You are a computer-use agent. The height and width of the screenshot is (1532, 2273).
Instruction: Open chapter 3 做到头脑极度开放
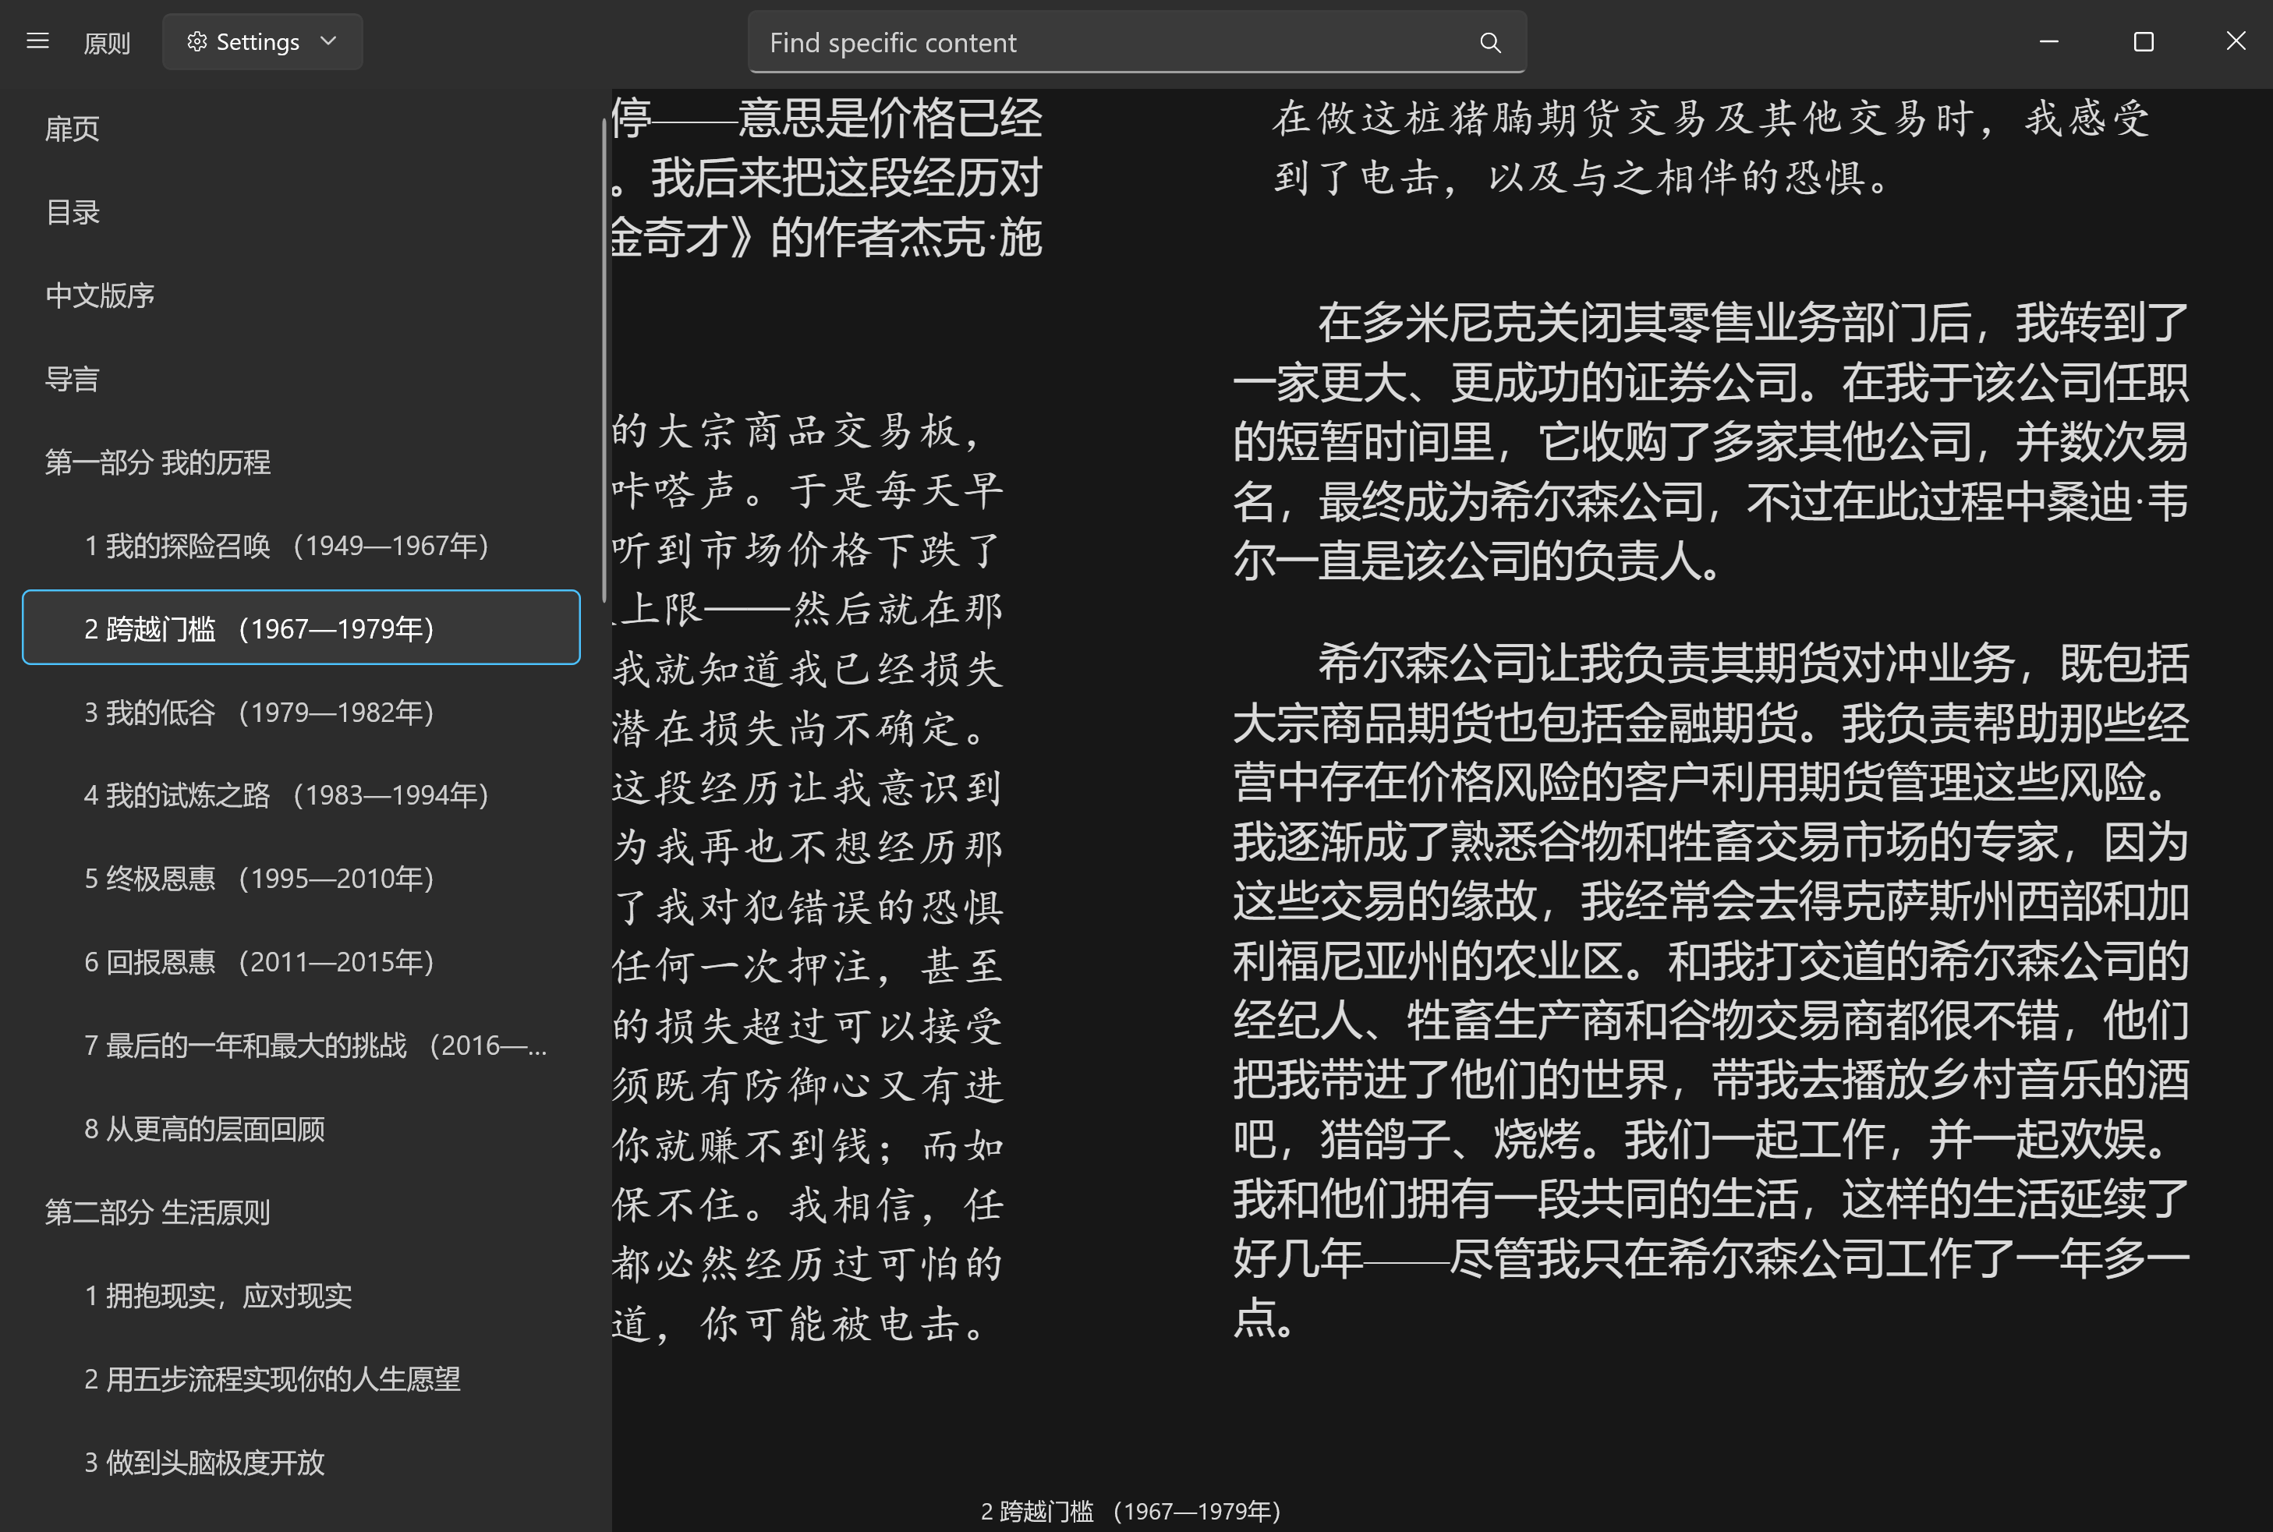pyautogui.click(x=301, y=1462)
